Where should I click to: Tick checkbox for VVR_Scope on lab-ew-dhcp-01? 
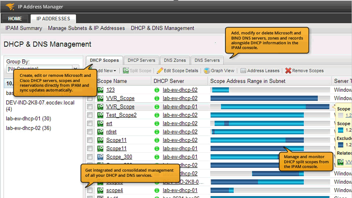90,107
